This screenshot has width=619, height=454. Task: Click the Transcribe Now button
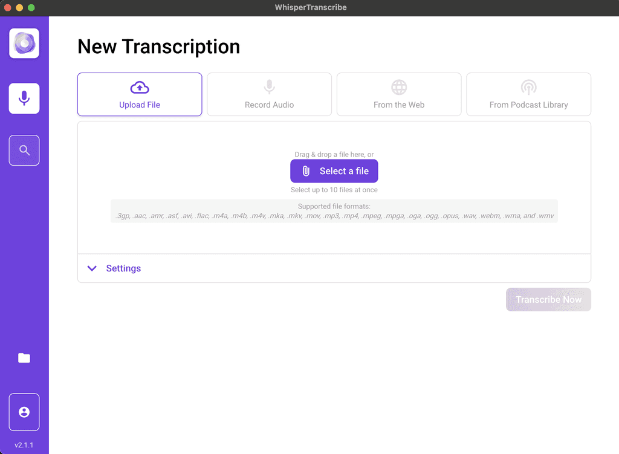pos(548,300)
